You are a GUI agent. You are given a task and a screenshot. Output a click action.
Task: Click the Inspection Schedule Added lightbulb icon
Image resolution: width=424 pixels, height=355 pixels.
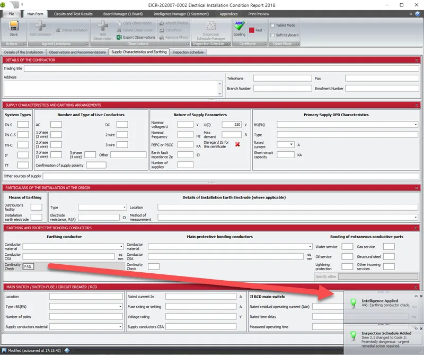354,335
